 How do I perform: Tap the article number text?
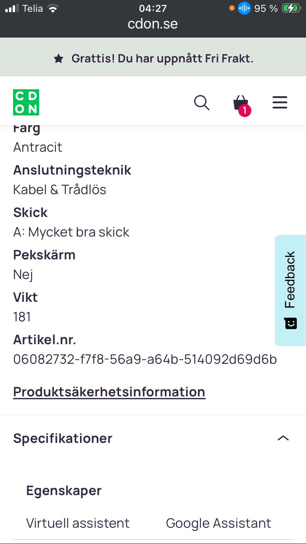(145, 359)
